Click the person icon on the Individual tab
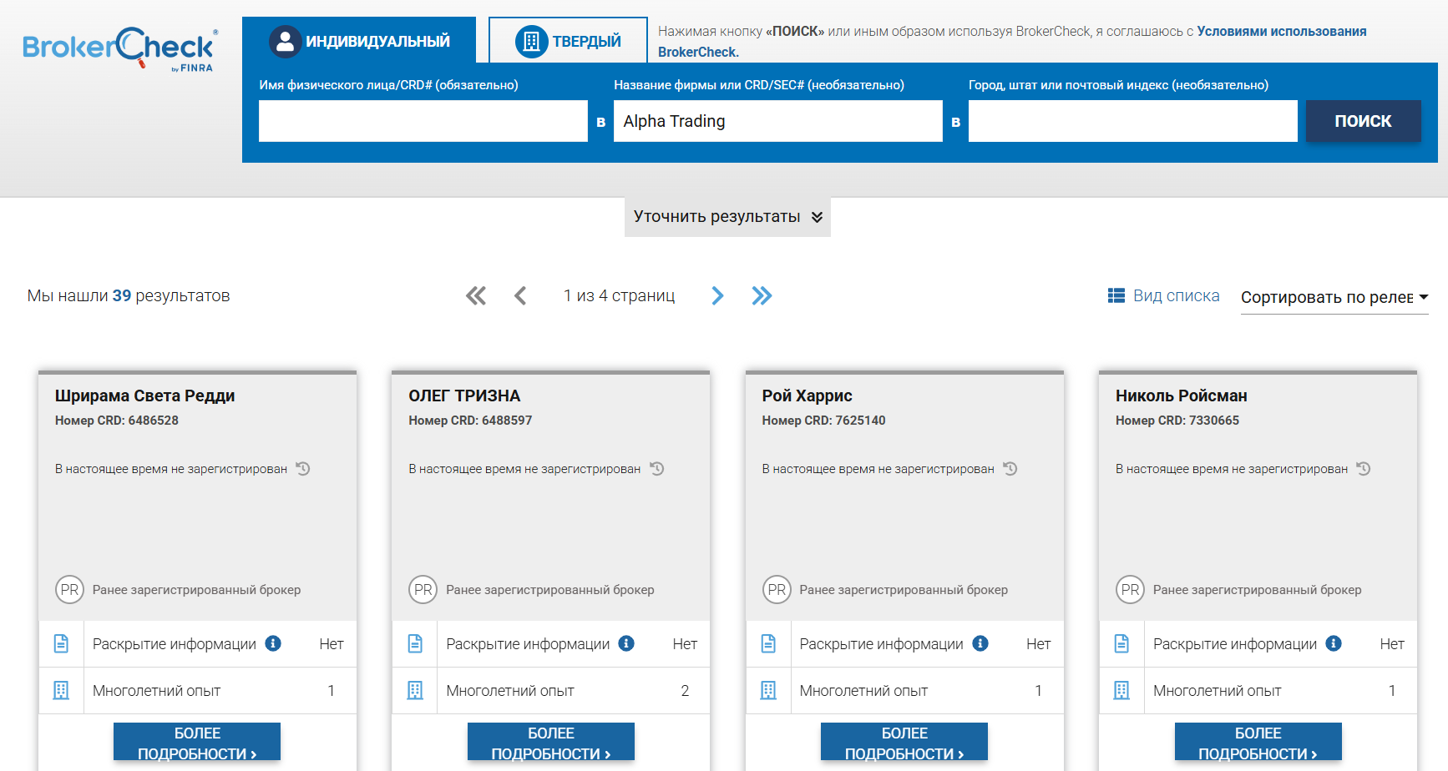Viewport: 1448px width, 771px height. coord(285,42)
